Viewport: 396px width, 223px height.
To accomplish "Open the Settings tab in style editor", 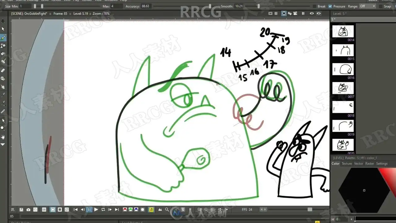I will click(x=382, y=164).
